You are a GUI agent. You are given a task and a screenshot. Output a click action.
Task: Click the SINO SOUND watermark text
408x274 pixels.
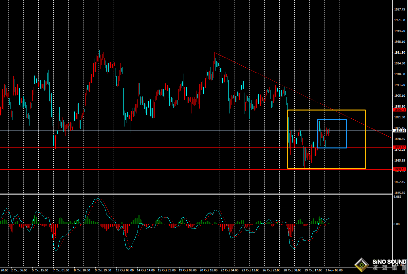tap(389, 262)
